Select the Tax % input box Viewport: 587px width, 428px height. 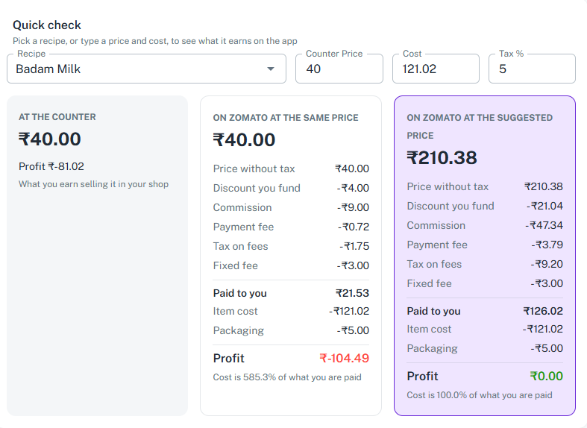[x=532, y=69]
